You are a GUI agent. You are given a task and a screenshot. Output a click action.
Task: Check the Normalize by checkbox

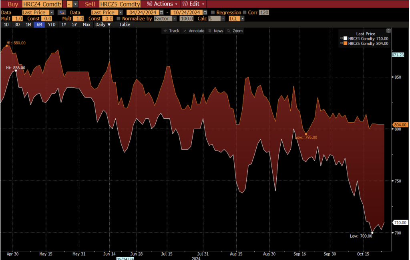(x=118, y=18)
